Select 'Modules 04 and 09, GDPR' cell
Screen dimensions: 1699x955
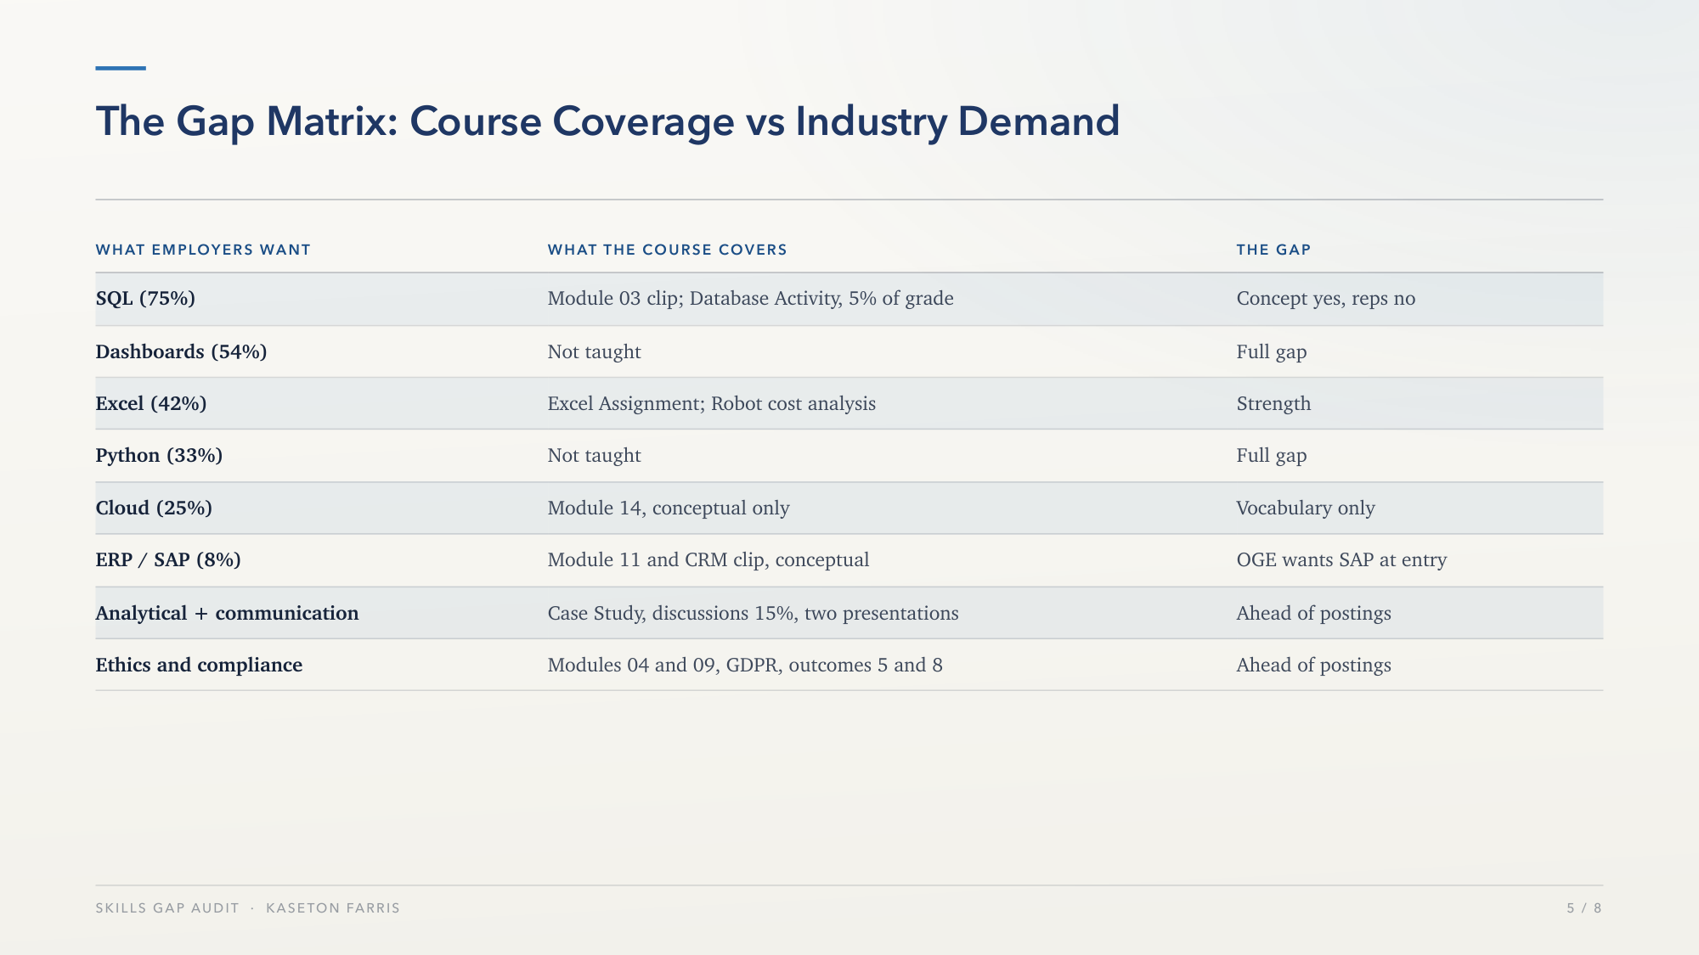[x=745, y=665]
